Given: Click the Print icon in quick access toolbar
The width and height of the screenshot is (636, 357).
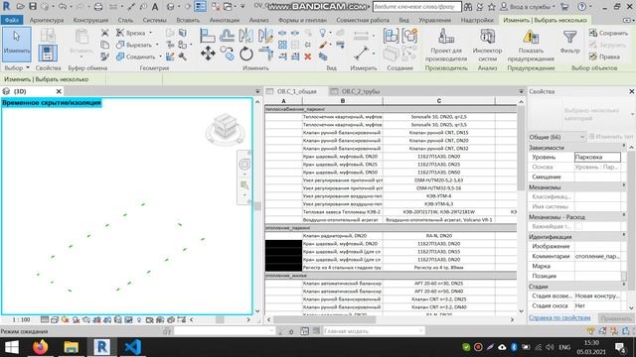Looking at the screenshot, I should pyautogui.click(x=98, y=7).
